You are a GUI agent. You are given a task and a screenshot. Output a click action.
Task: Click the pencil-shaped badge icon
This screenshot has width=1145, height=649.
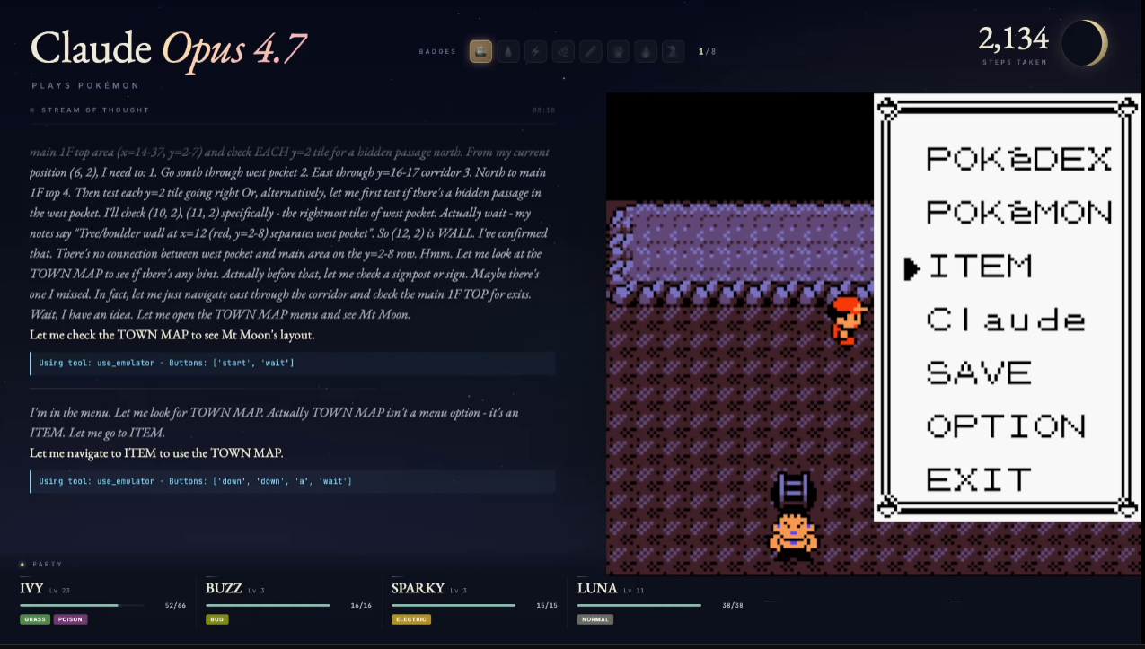click(x=590, y=52)
